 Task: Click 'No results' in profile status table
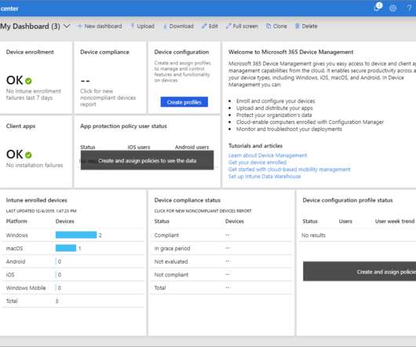tap(313, 236)
